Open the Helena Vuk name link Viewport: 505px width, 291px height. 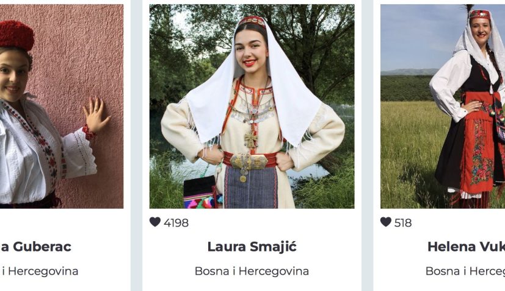pyautogui.click(x=466, y=247)
